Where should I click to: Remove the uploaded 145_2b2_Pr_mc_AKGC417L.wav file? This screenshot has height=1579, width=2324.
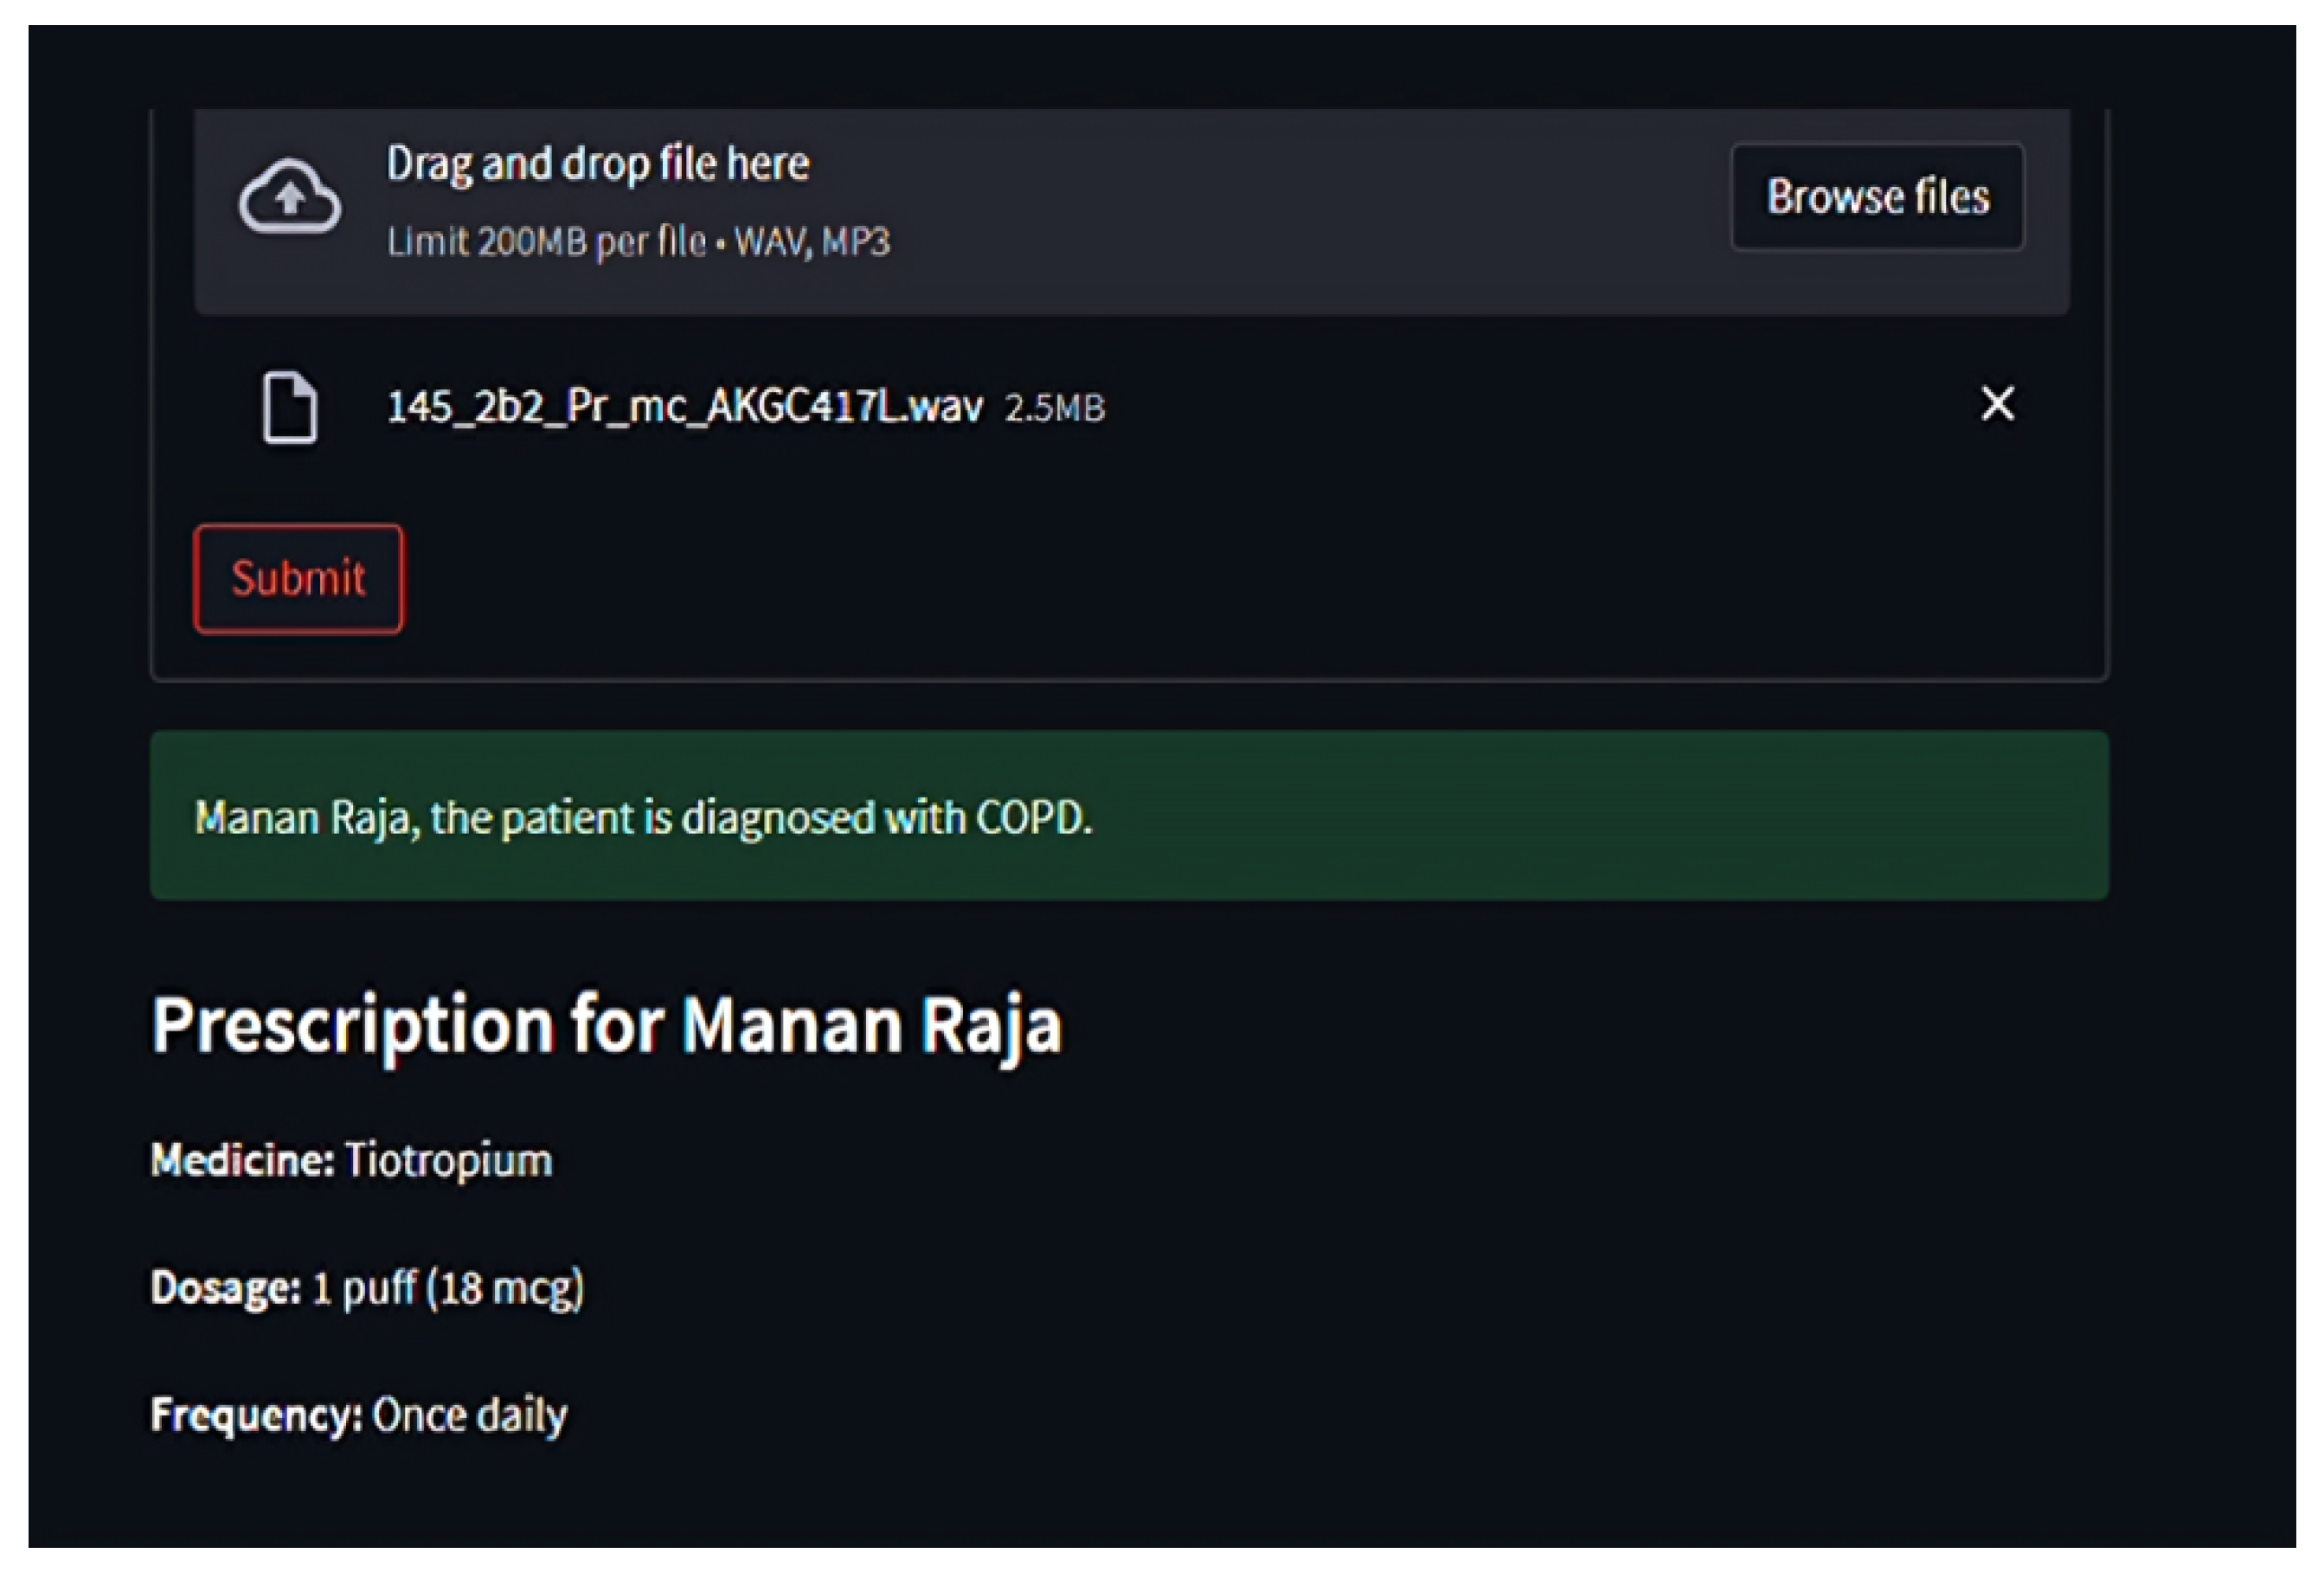point(1997,404)
